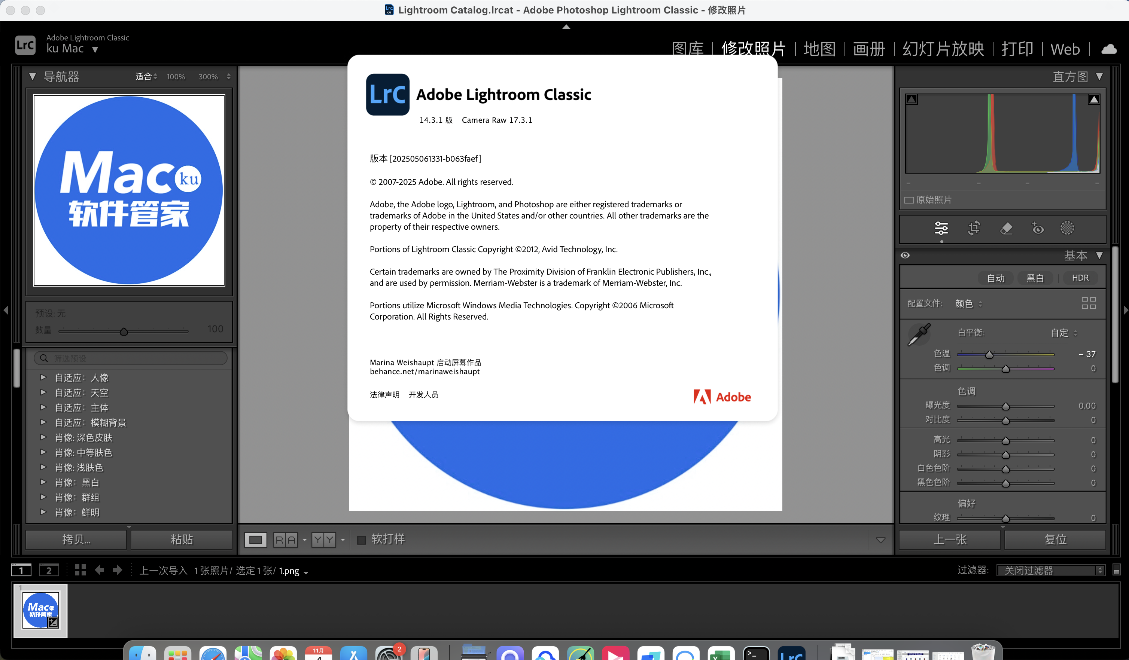
Task: Open the profile browser grid icon
Action: pos(1088,303)
